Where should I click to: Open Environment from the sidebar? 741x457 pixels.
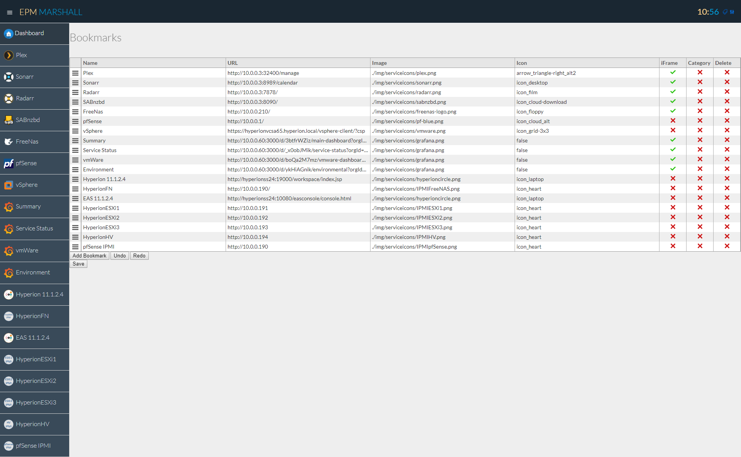34,273
